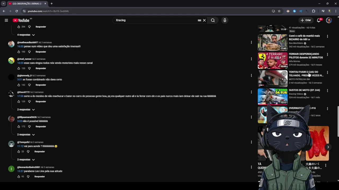Like the comment by @gkennedy_0
The image size is (339, 190).
tap(19, 85)
